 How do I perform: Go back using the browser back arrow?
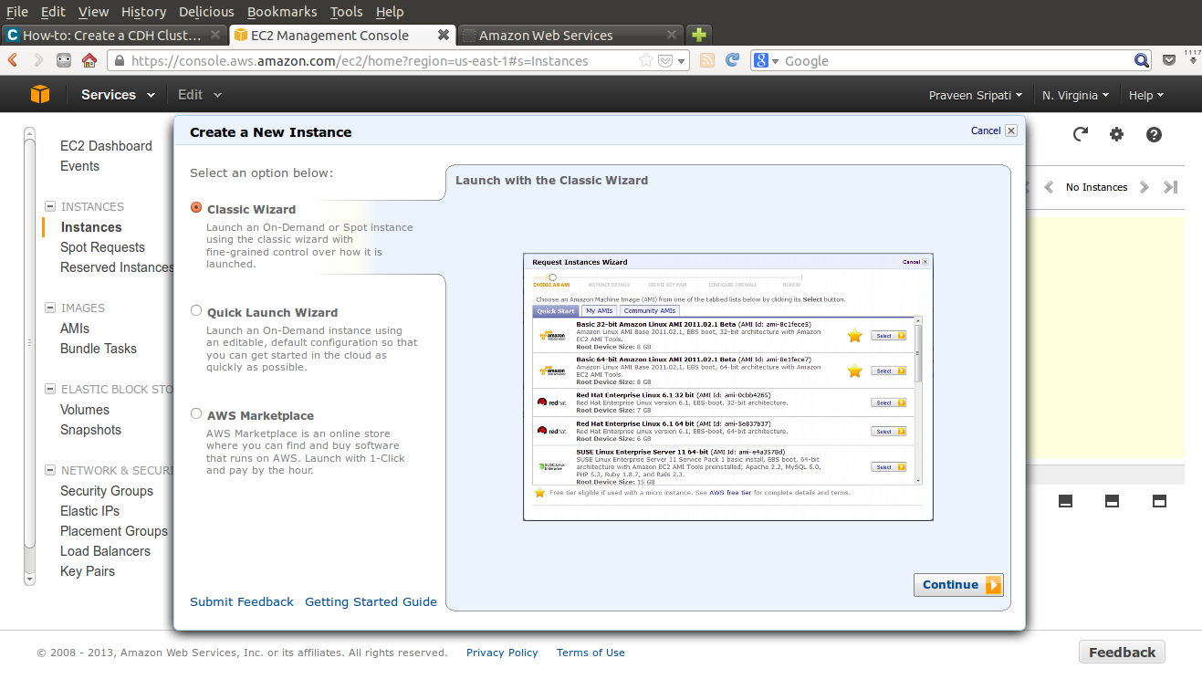(13, 60)
